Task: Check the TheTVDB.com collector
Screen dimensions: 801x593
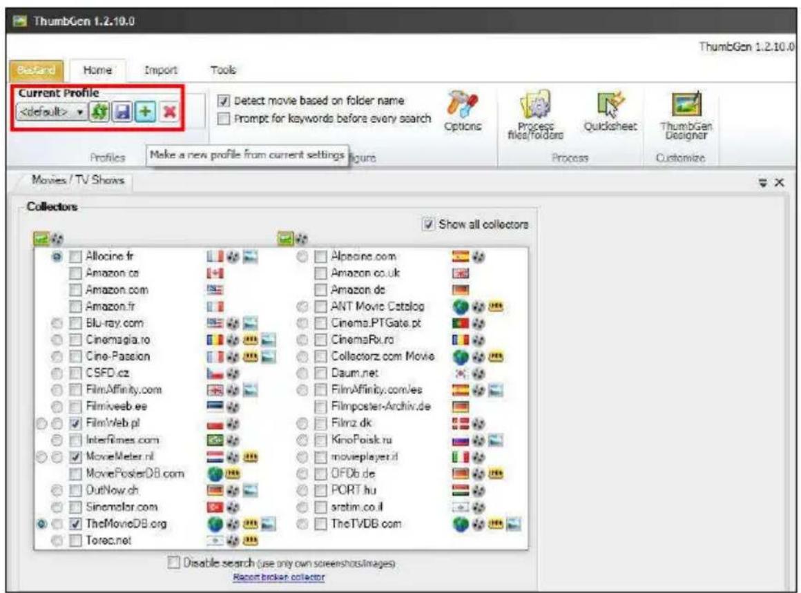Action: [320, 523]
